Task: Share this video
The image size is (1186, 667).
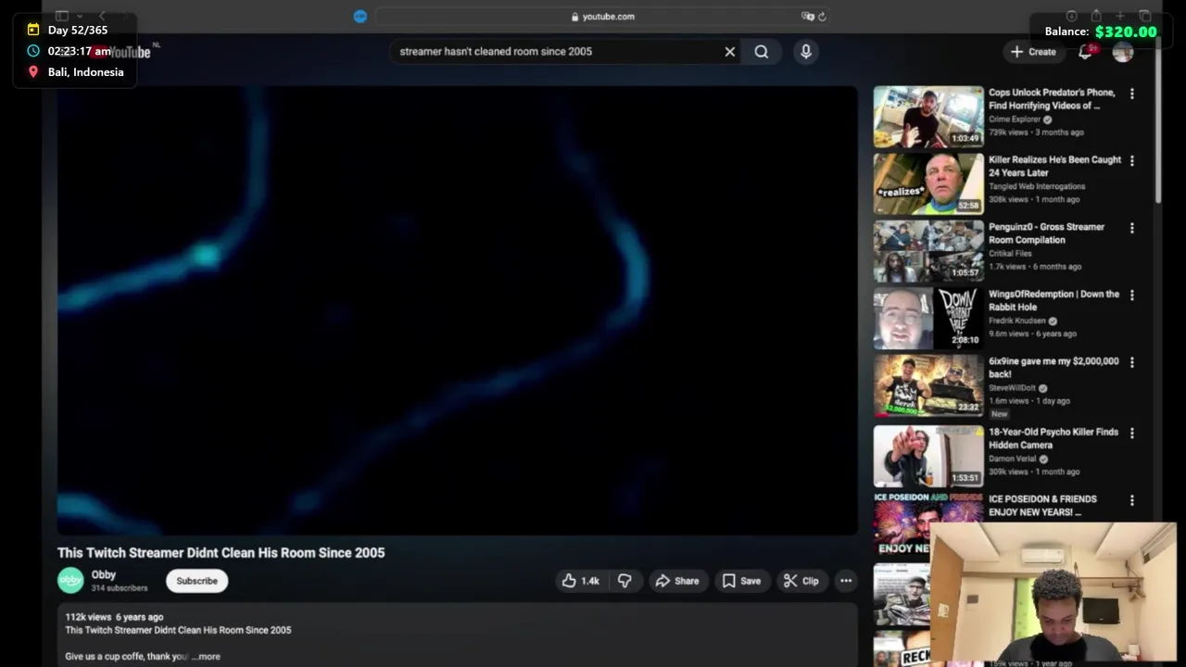Action: click(677, 581)
